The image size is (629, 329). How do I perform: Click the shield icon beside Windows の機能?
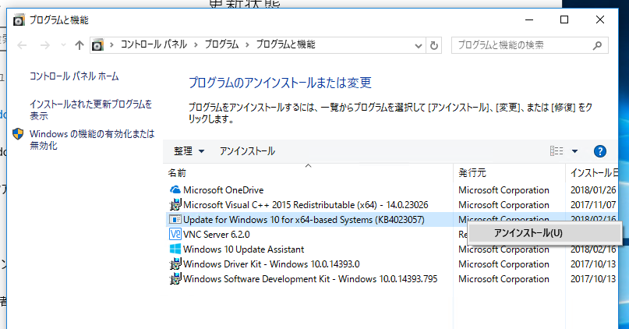(x=18, y=134)
